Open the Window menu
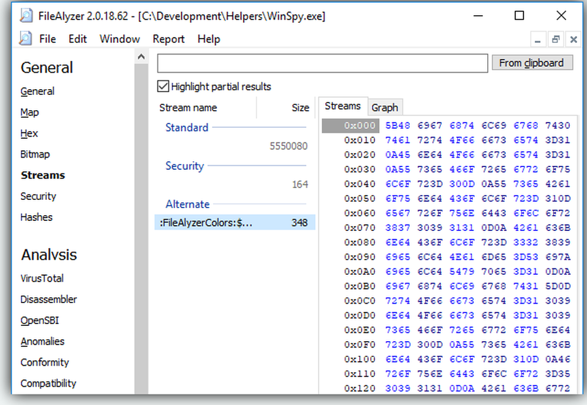 tap(119, 39)
